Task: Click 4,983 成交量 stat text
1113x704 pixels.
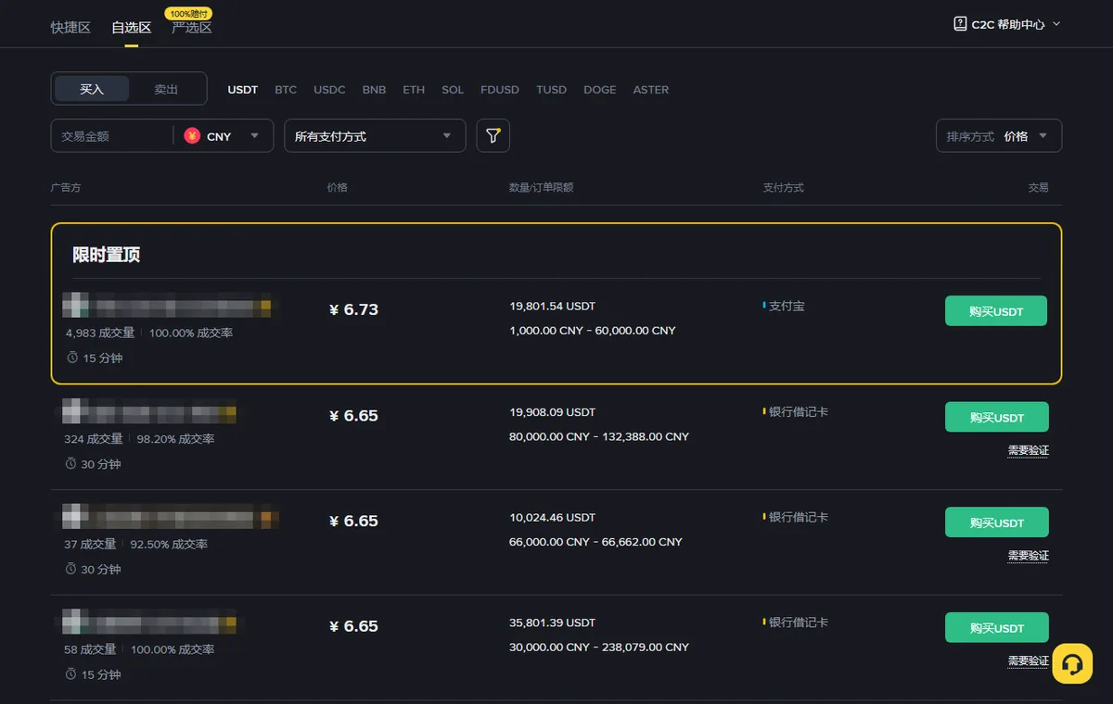Action: click(100, 333)
